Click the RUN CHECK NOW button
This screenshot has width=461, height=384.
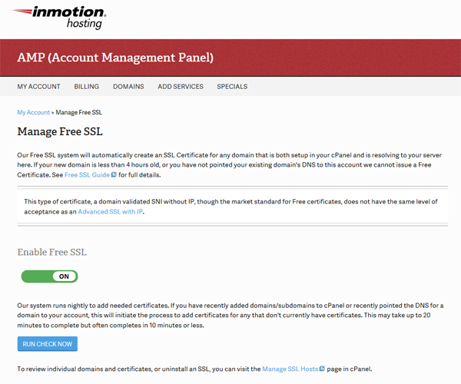click(x=48, y=344)
